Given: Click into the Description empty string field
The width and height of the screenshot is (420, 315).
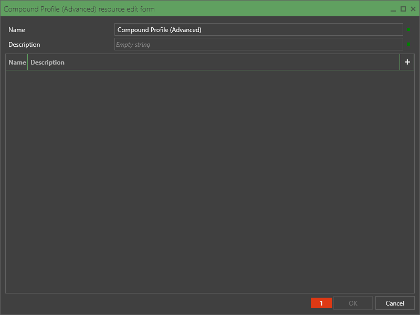Looking at the screenshot, I should (258, 44).
